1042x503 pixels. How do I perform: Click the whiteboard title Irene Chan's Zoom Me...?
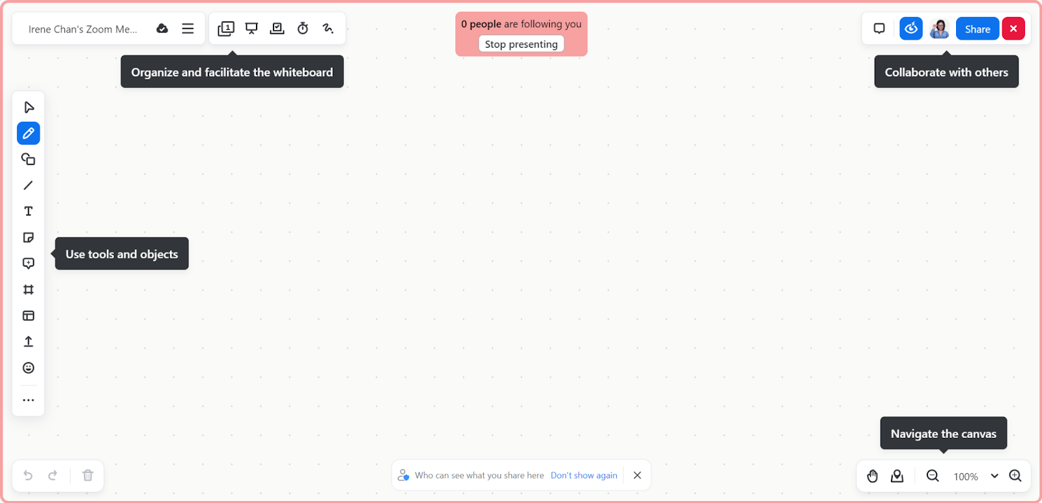83,29
